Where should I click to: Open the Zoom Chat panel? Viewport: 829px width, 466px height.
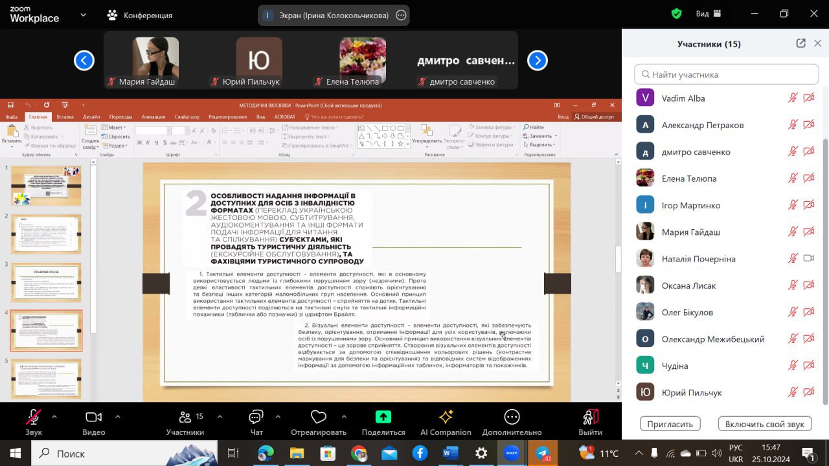coord(256,417)
